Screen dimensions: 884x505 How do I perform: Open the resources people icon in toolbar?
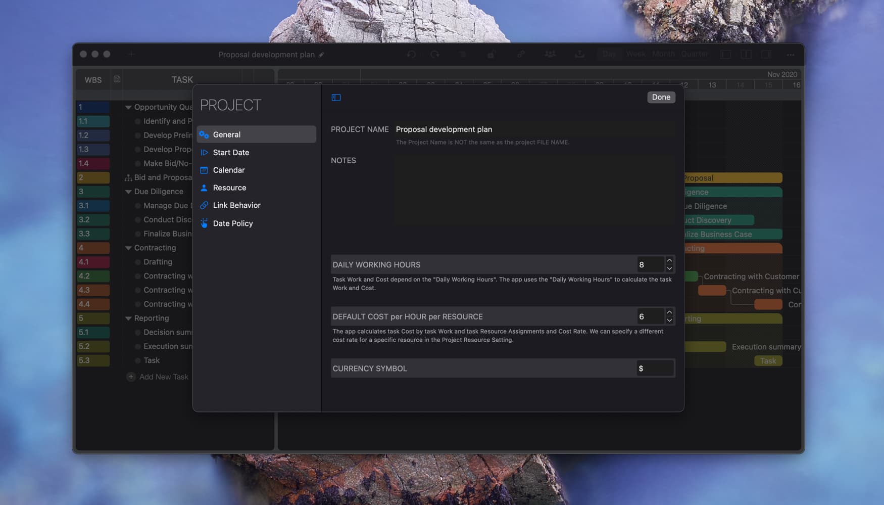coord(550,54)
